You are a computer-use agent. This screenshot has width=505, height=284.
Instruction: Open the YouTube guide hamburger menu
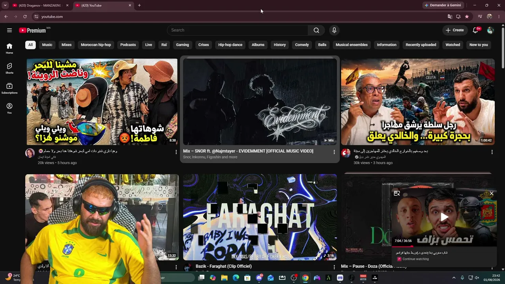coord(9,30)
